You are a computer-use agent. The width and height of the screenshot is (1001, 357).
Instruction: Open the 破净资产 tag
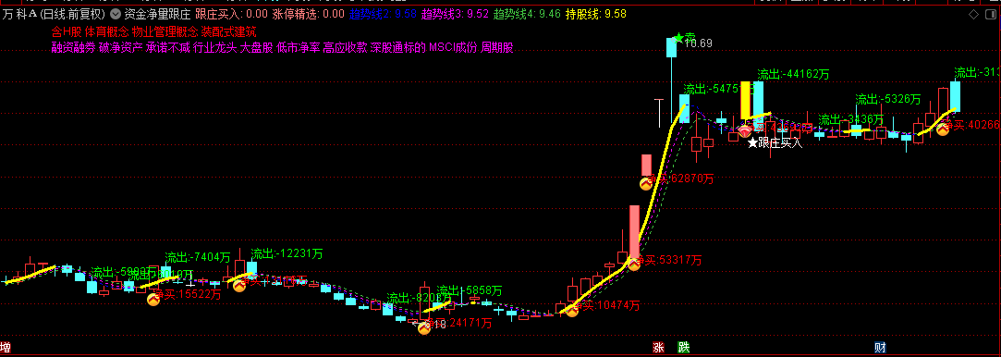pos(121,47)
